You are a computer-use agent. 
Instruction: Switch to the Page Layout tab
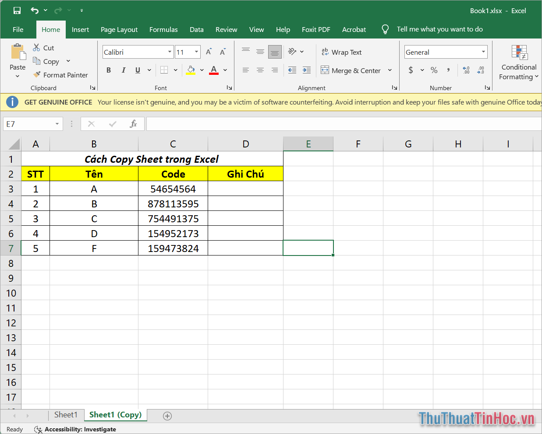point(119,29)
